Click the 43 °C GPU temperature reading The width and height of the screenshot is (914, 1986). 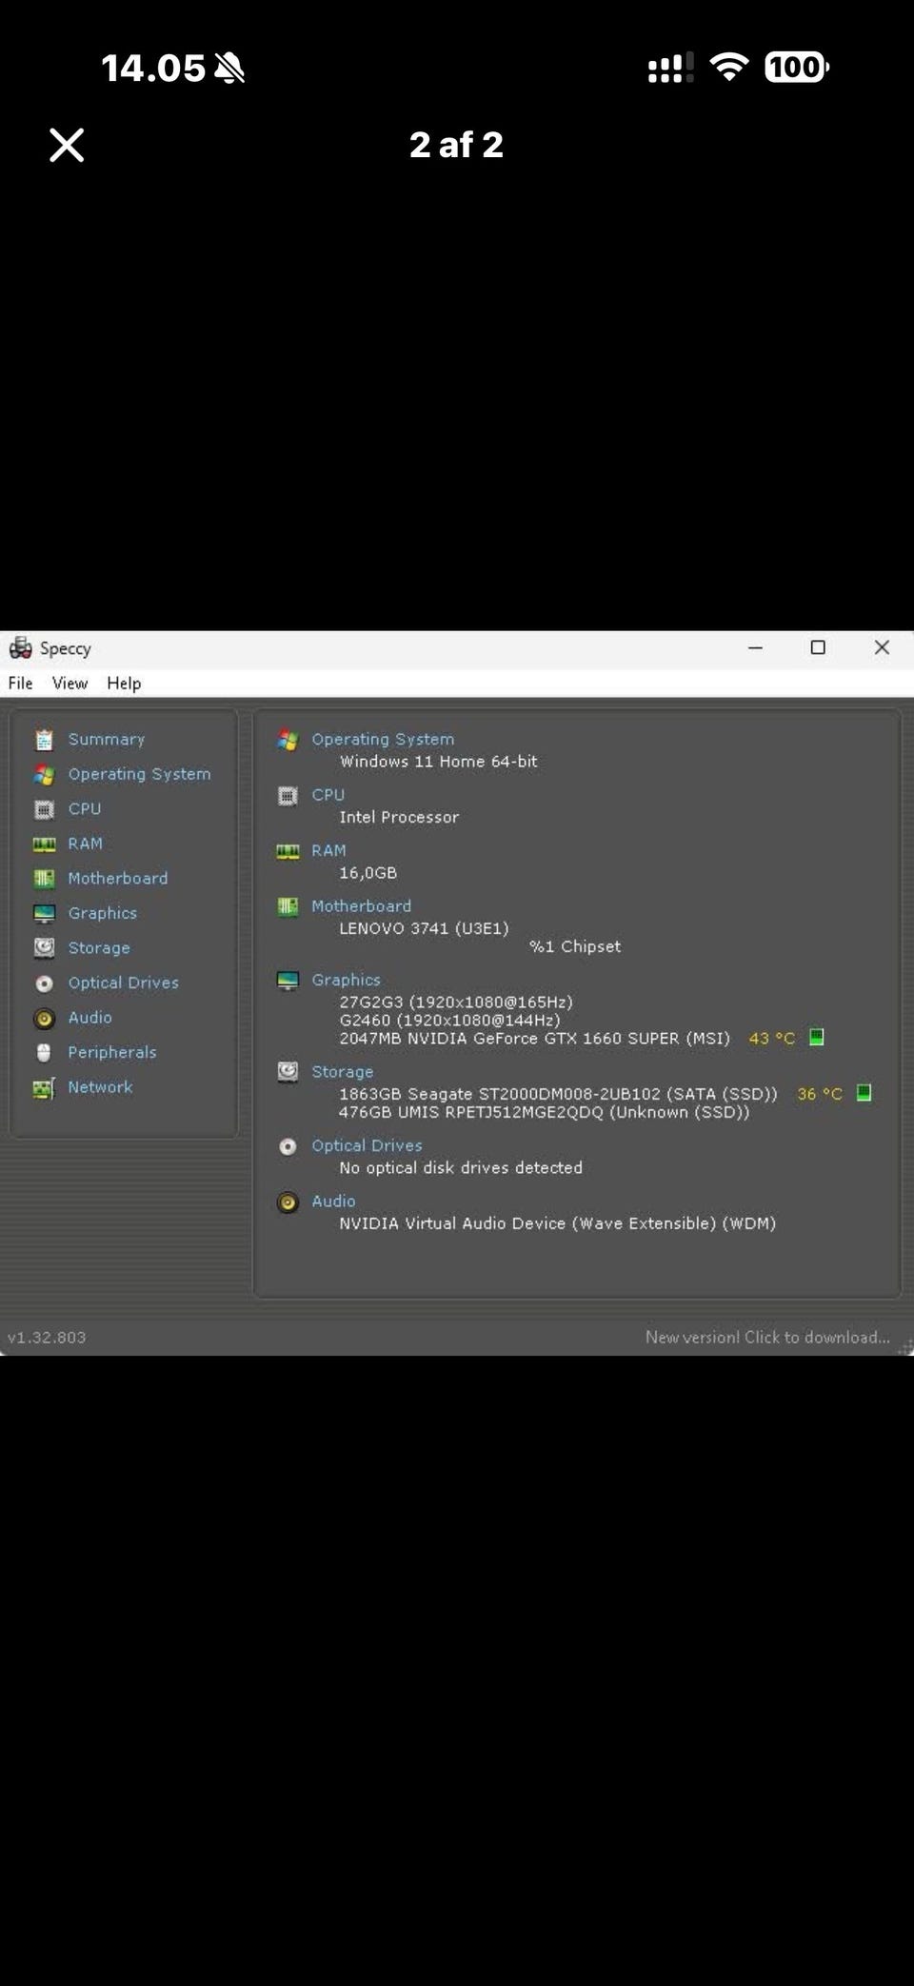pos(772,1039)
